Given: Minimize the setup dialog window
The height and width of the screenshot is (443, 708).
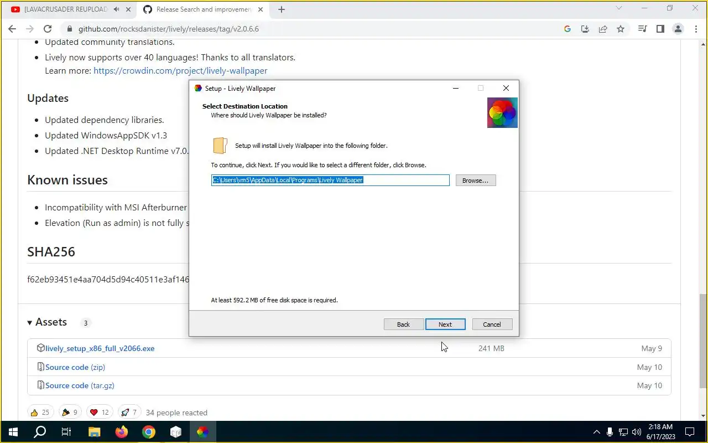Looking at the screenshot, I should pyautogui.click(x=456, y=88).
